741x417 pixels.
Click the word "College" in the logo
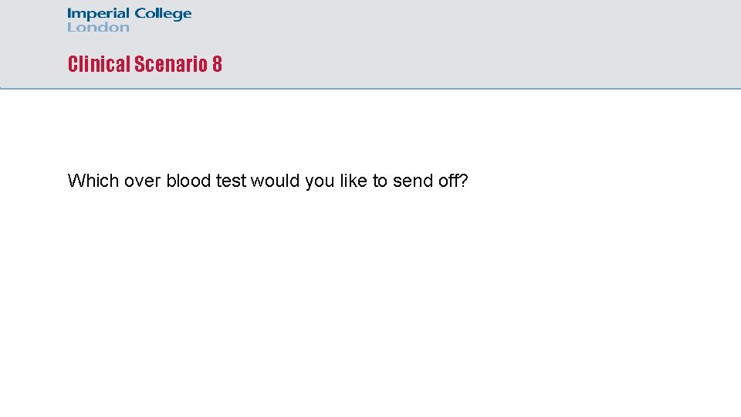[162, 14]
